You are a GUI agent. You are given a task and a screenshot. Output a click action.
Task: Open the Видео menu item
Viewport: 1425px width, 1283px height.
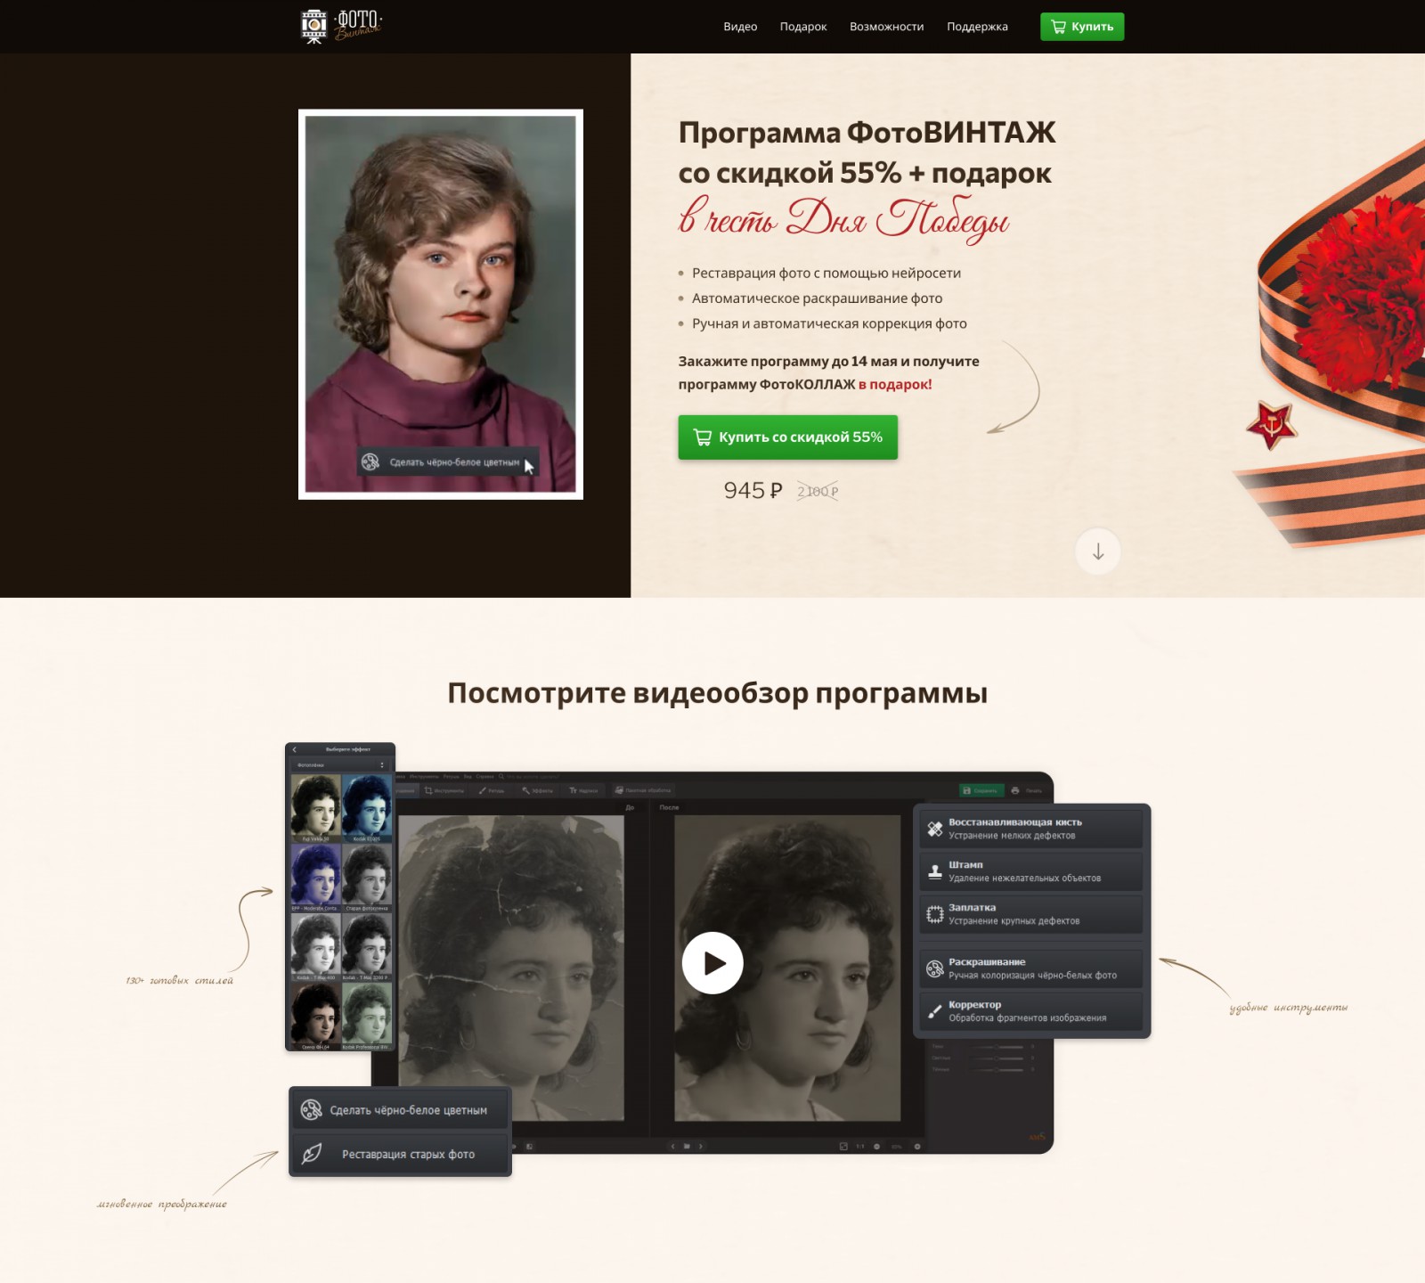point(740,27)
